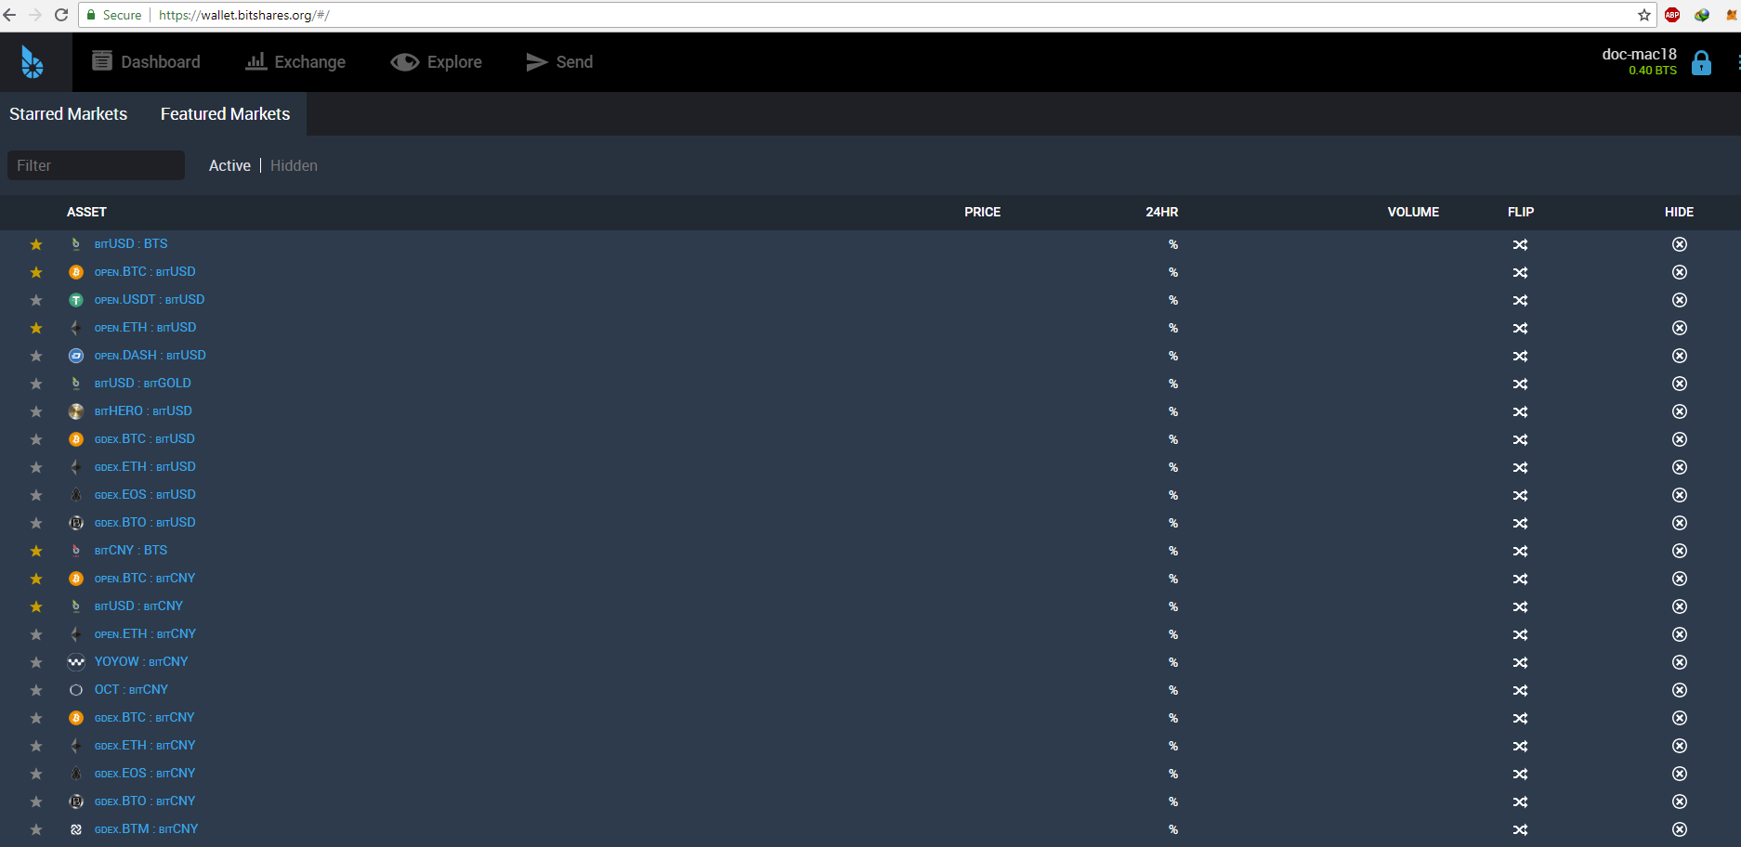Flip the GDEX.EOS : bitUSD pair
Image resolution: width=1741 pixels, height=847 pixels.
pyautogui.click(x=1520, y=495)
